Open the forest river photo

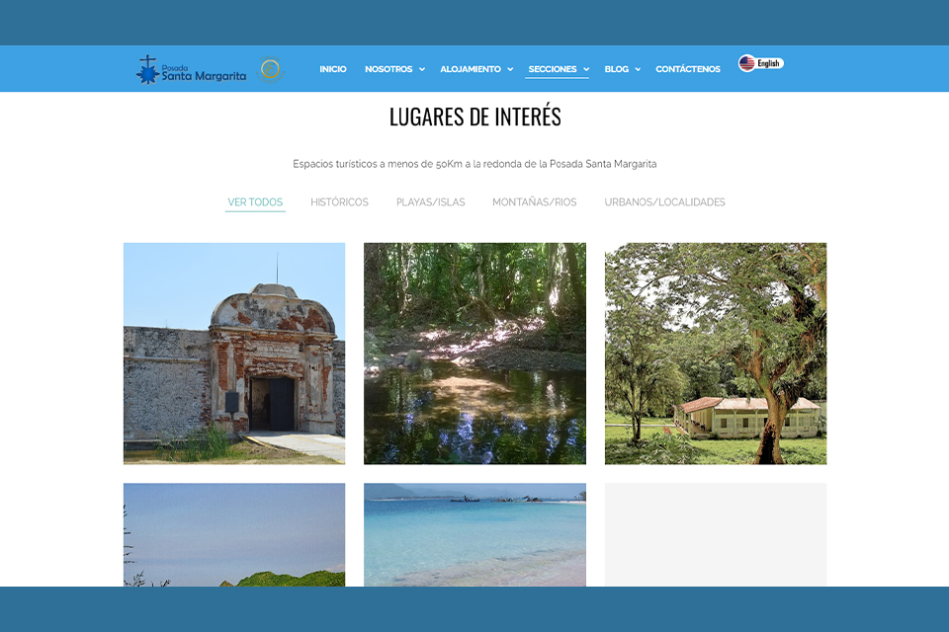point(474,354)
